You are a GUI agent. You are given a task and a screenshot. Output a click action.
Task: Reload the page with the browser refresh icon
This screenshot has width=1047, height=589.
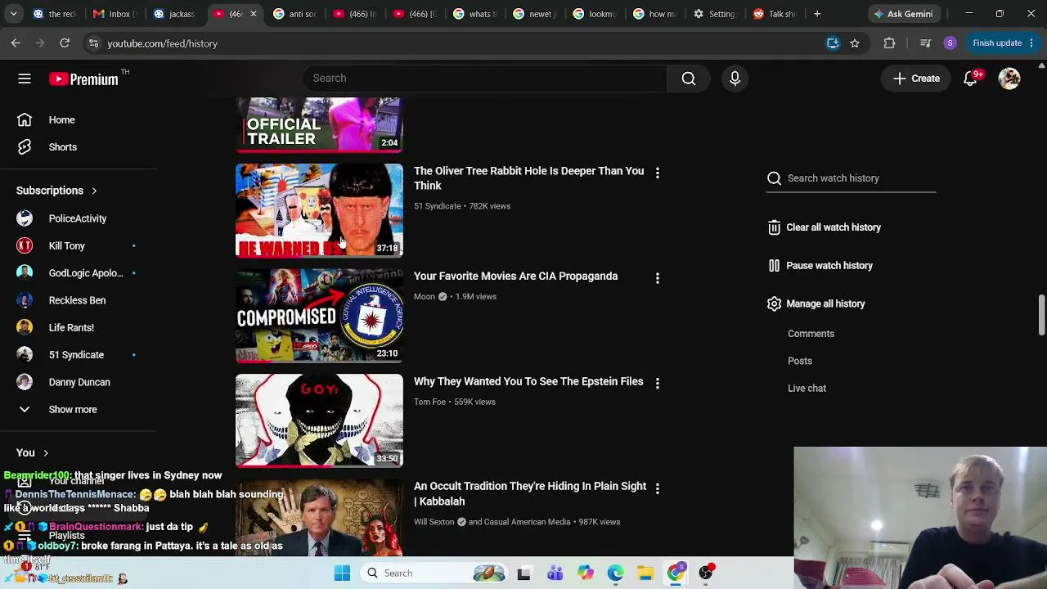click(x=65, y=43)
